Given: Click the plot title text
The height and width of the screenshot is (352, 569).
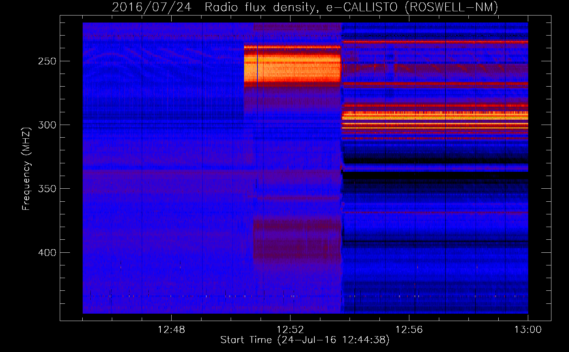Looking at the screenshot, I should click(305, 7).
